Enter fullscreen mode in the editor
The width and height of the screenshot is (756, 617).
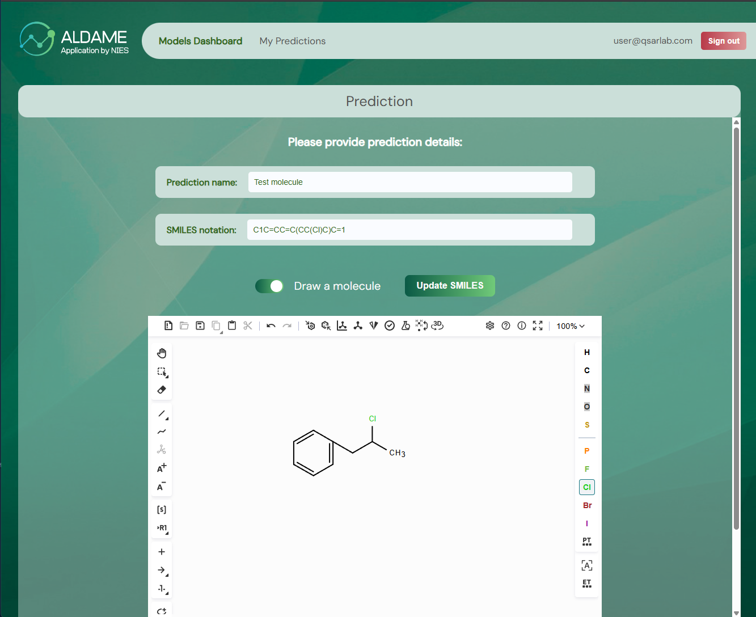[538, 326]
